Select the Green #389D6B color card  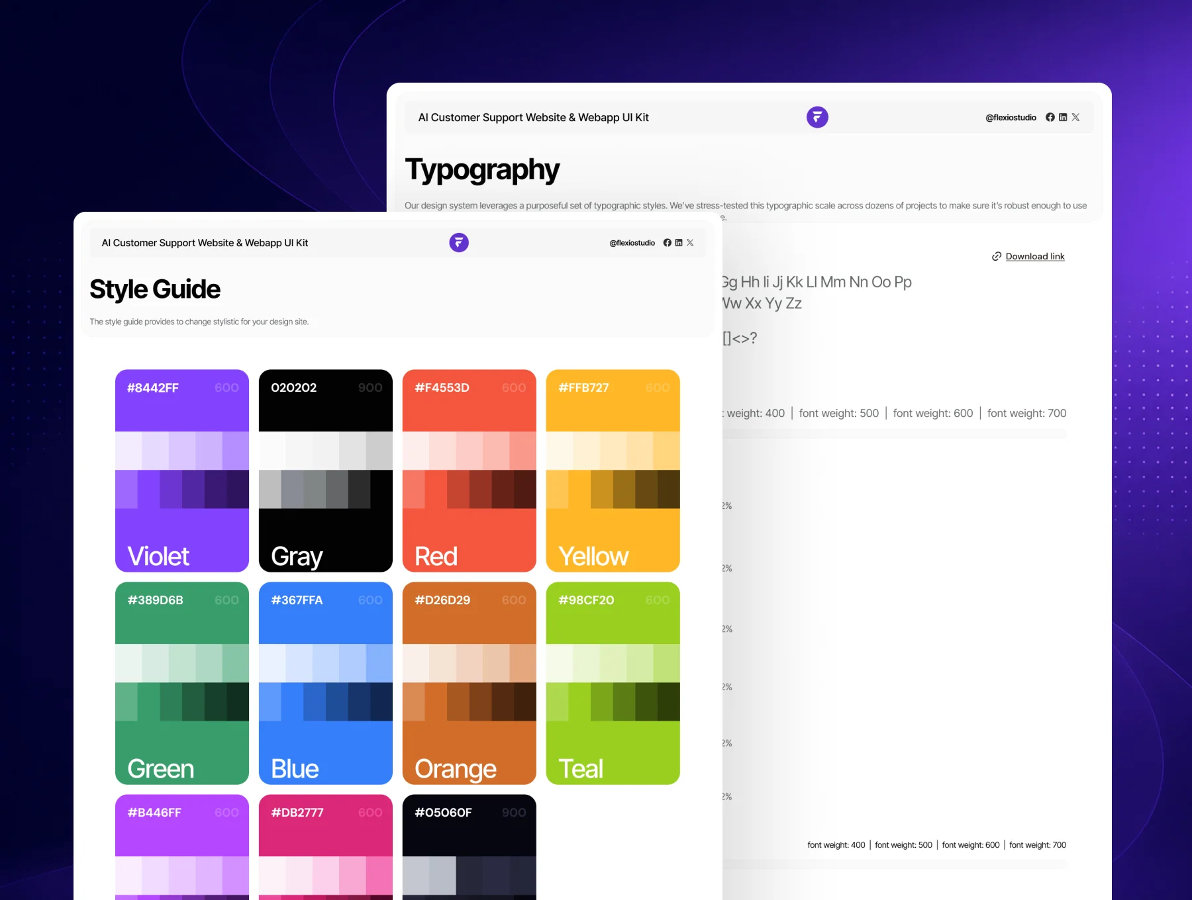pos(182,683)
